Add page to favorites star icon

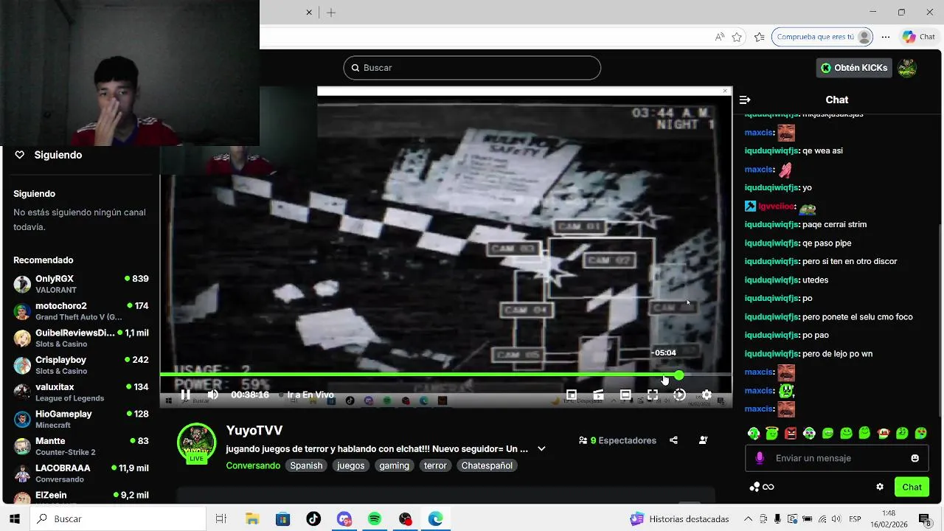point(737,37)
